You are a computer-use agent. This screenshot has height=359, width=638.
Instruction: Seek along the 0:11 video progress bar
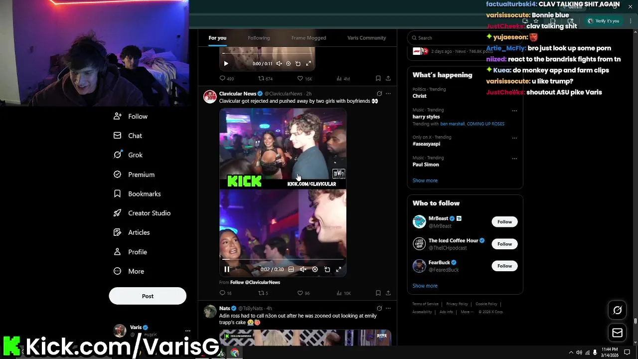267,53
